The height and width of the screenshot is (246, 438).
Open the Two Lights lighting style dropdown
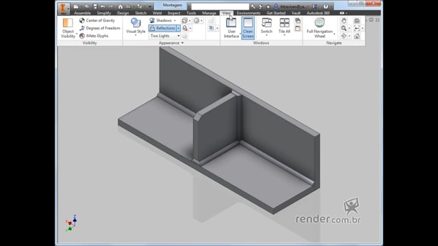pos(164,36)
